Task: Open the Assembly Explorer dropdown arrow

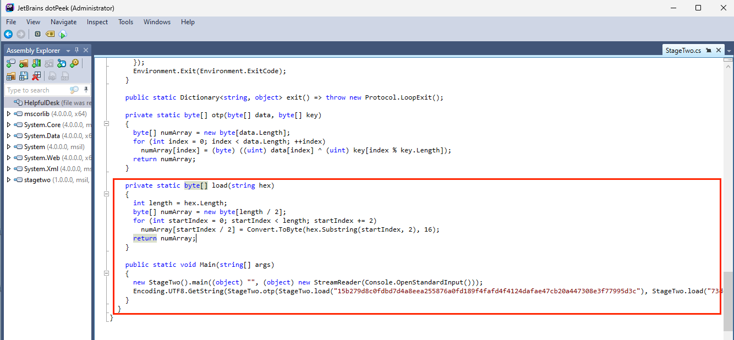Action: [68, 50]
